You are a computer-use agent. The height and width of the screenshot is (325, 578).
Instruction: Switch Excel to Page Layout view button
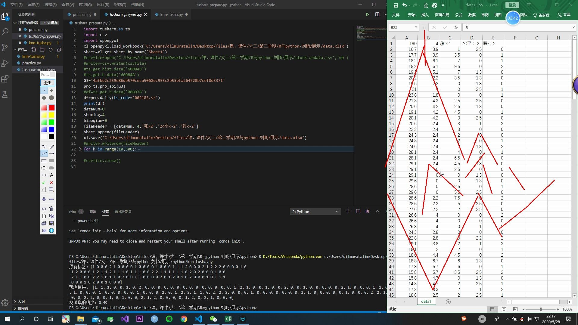tap(504, 309)
